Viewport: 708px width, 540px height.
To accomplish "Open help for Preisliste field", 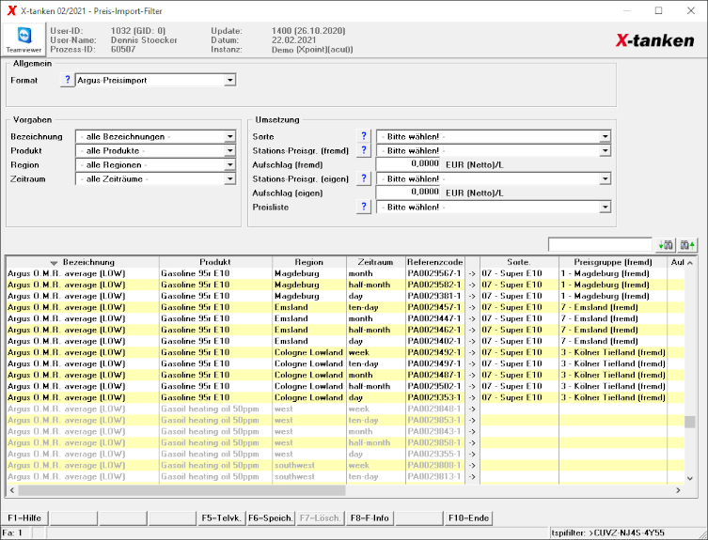I will (x=364, y=207).
